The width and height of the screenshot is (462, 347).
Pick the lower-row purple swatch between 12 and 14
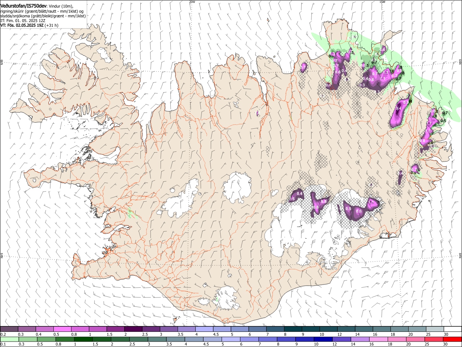(x=341, y=339)
